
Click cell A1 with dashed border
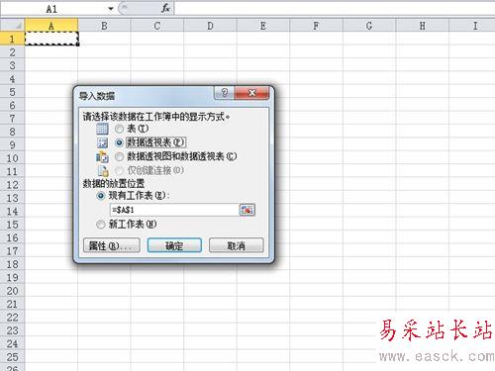tap(51, 39)
